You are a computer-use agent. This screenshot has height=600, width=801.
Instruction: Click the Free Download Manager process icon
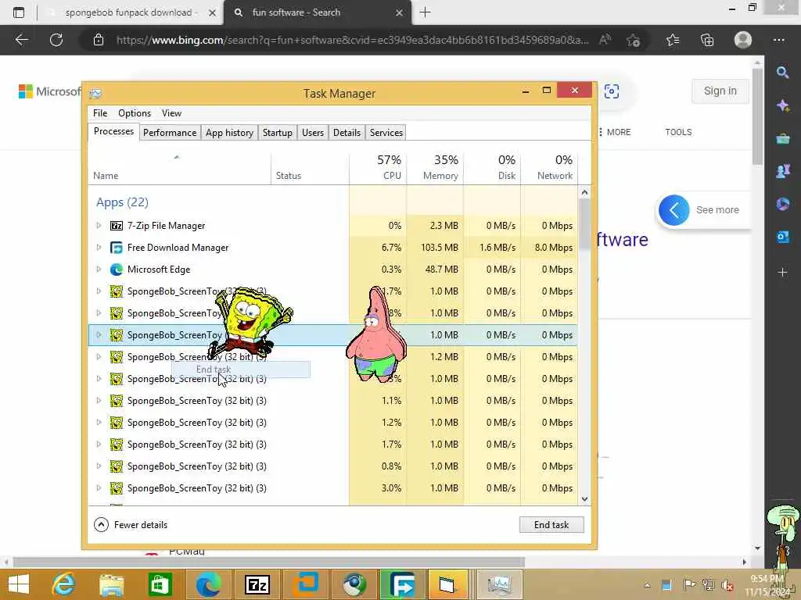(117, 248)
